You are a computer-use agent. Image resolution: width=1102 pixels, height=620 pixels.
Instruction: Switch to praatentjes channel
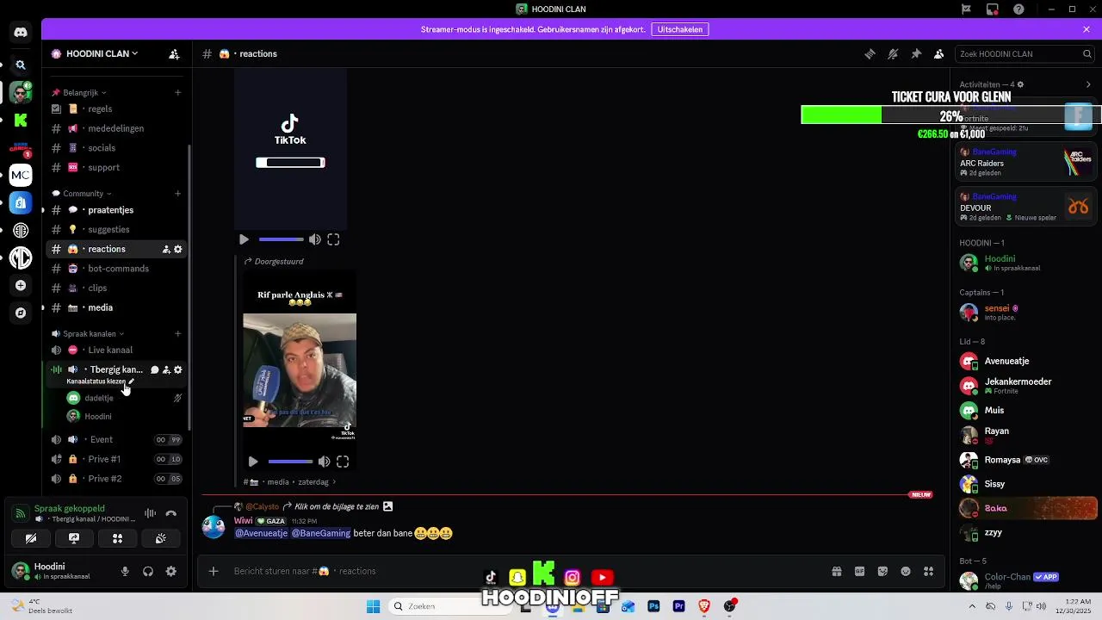pos(116,210)
